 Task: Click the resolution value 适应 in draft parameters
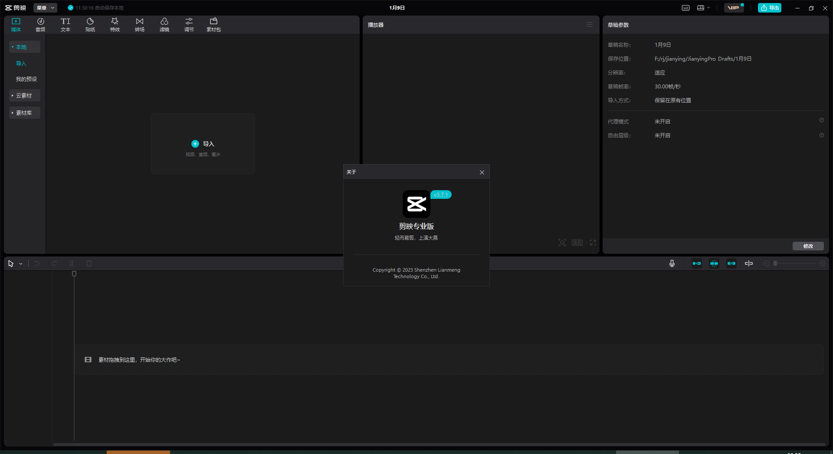(x=659, y=73)
